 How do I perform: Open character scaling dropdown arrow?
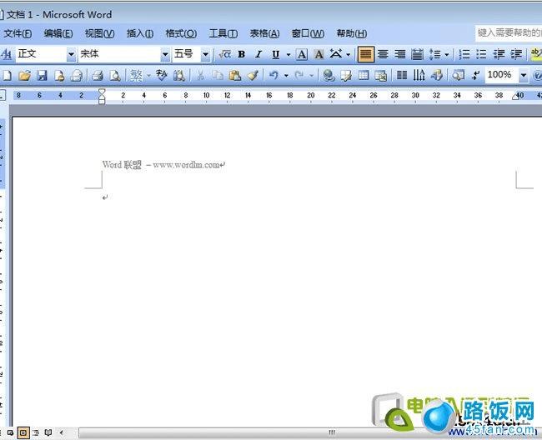tap(348, 54)
